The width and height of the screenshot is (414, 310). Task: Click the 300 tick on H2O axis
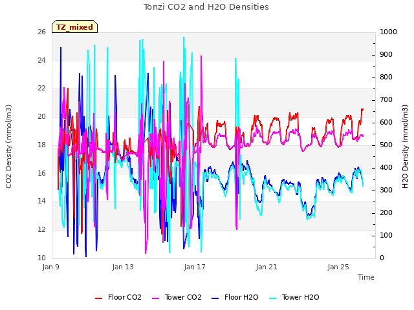click(x=386, y=191)
